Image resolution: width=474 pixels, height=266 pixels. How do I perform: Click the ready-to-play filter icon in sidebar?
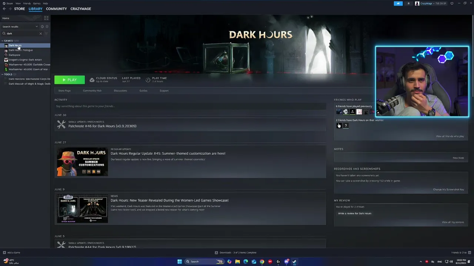point(47,27)
